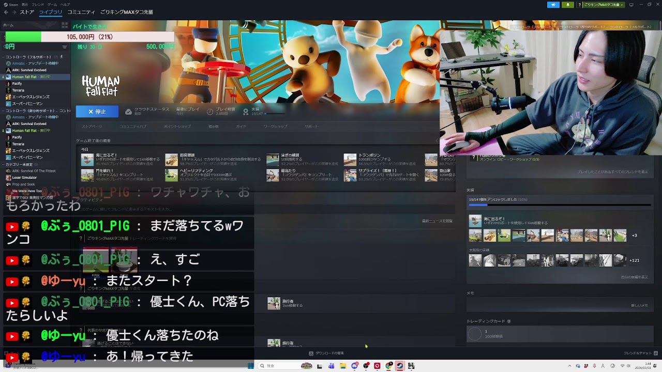662x372 pixels.
Task: Open the フレンド menu
Action: (x=38, y=5)
